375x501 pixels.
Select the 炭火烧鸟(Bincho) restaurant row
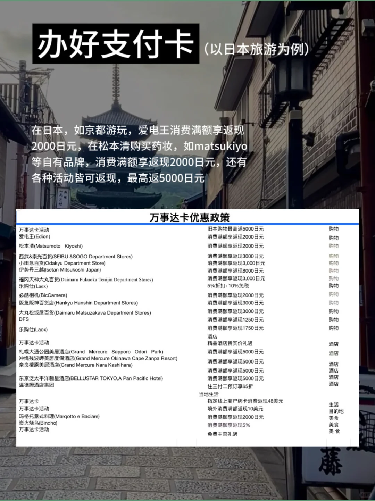click(38, 423)
